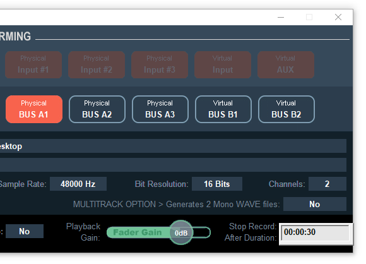Click the MULTITRACK OPTION description text
This screenshot has height=264, width=366.
click(177, 205)
